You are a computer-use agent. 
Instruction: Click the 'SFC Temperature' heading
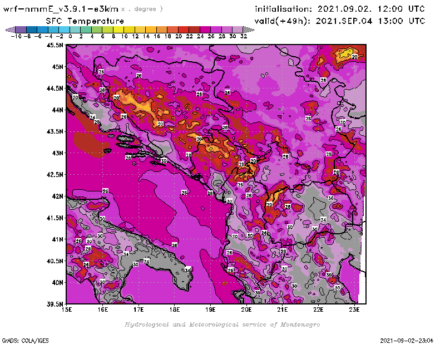tap(85, 21)
